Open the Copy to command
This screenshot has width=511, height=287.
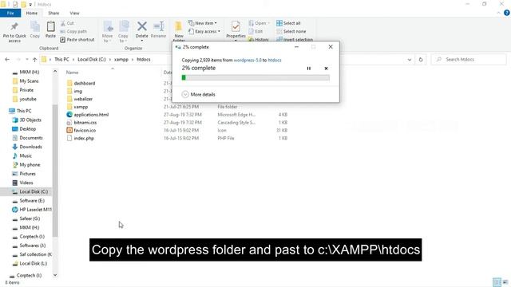[x=123, y=32]
